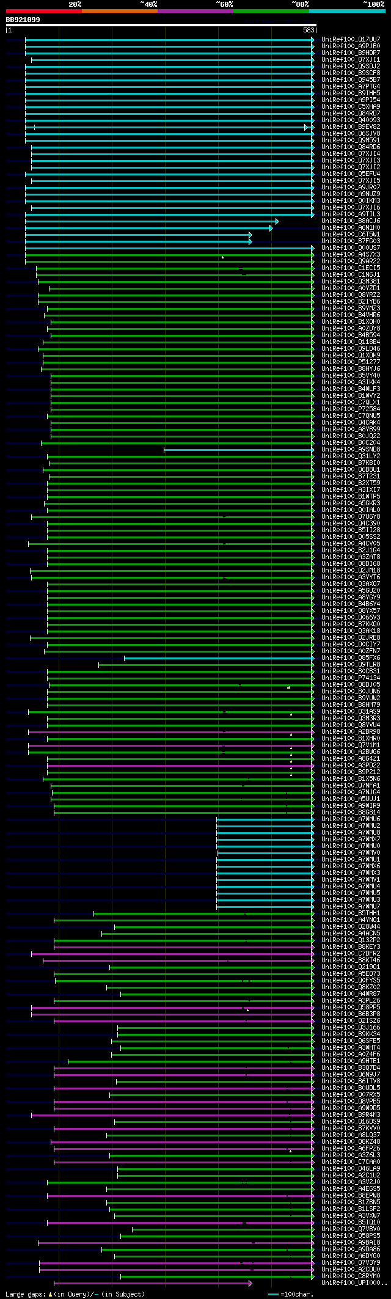Select the label UniRef100_Q2JRE8
The image size is (391, 1299).
point(351,637)
